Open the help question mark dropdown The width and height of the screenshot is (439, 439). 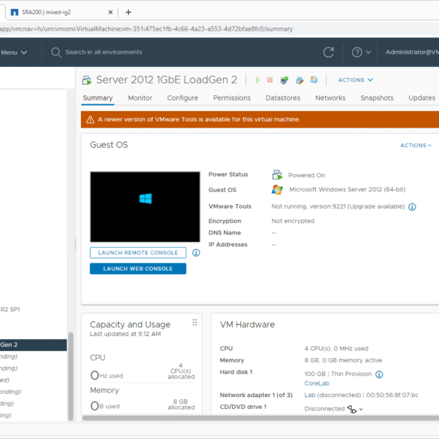(361, 53)
